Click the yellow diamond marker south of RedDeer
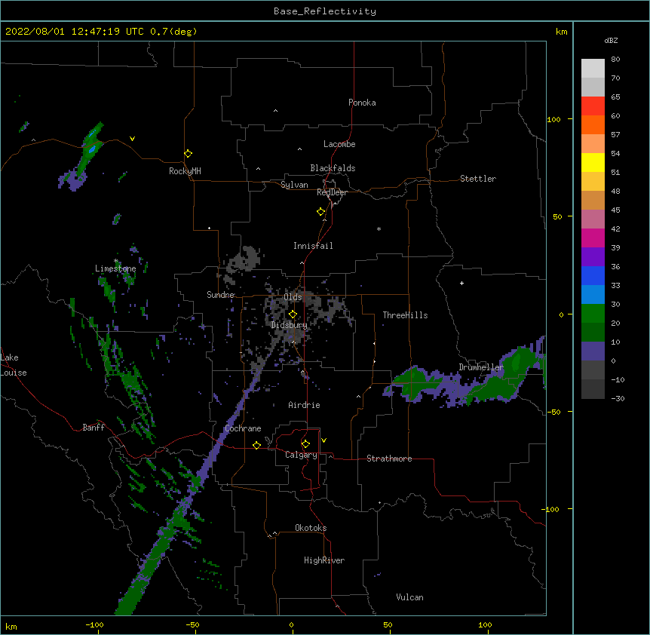 tap(321, 212)
